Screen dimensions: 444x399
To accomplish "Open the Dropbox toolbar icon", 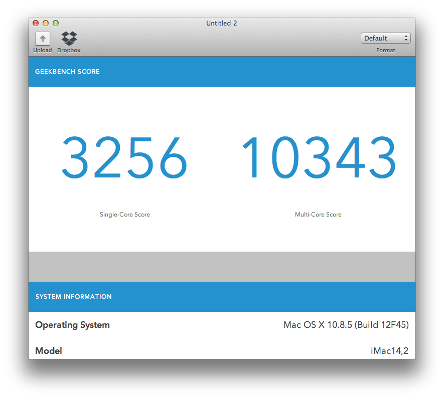I will [69, 39].
